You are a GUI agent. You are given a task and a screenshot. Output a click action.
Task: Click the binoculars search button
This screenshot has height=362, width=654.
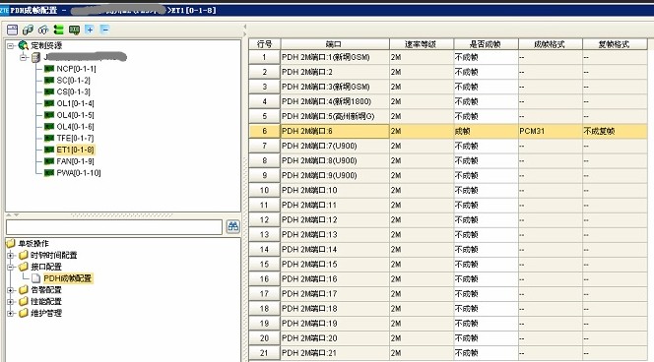coord(232,226)
